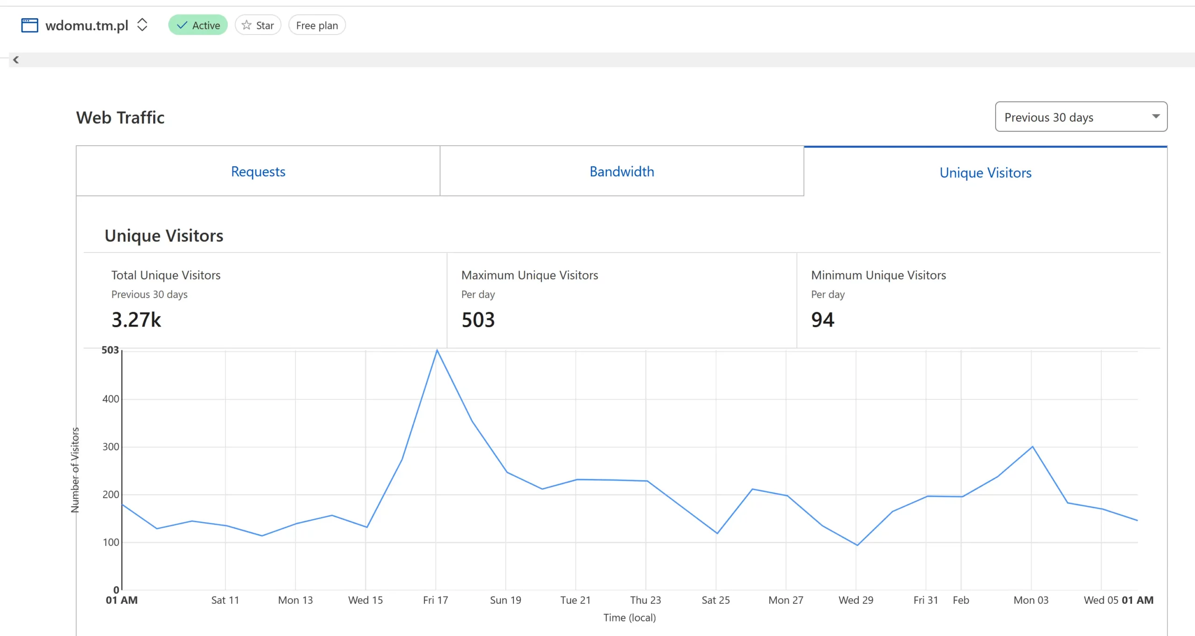The image size is (1195, 636).
Task: Click the website window icon beside wdomu.tm.pl
Action: click(29, 25)
